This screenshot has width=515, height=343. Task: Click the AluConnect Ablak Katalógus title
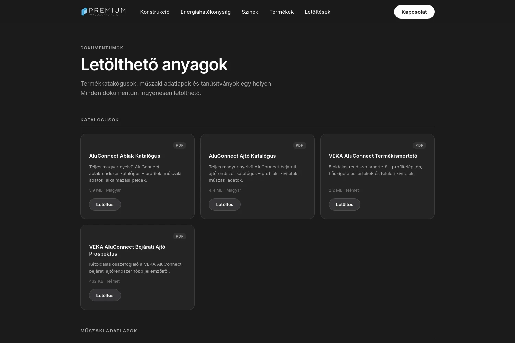(x=125, y=156)
